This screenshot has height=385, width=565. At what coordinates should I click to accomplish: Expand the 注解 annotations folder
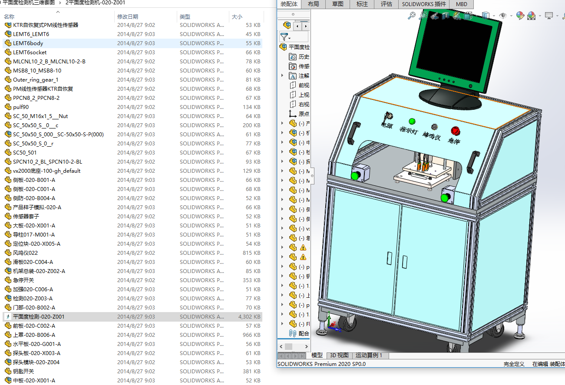pos(282,76)
